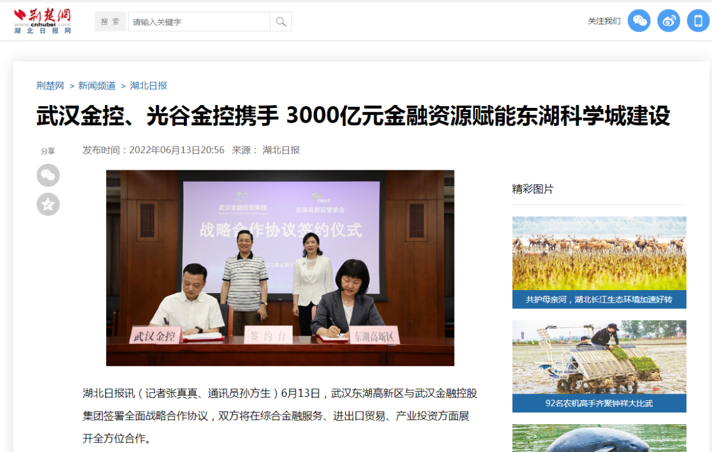Open the deer herd wetland photo

[x=599, y=253]
